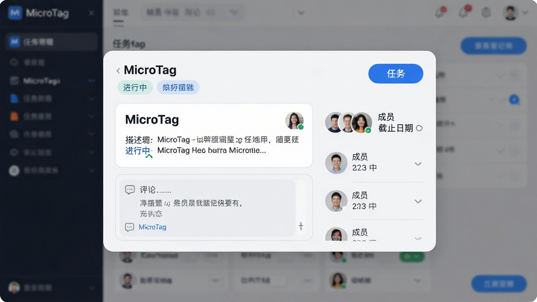Viewport: 537px width, 302px height.
Task: Click the blue 任务 button in the dialog
Action: 395,73
